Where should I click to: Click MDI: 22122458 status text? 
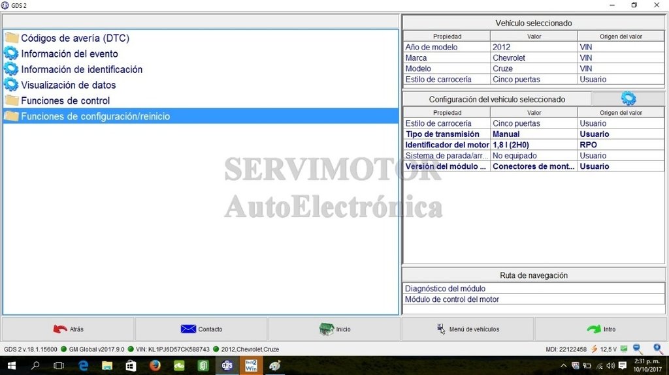point(566,349)
